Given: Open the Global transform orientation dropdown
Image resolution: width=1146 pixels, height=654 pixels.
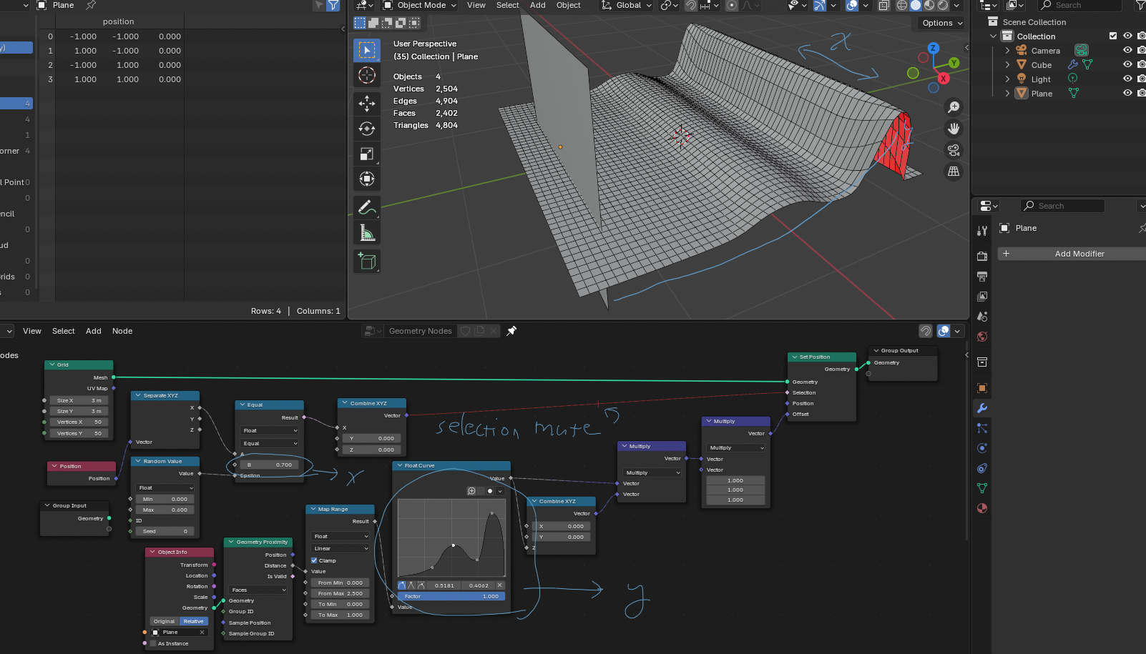Looking at the screenshot, I should click(x=627, y=5).
